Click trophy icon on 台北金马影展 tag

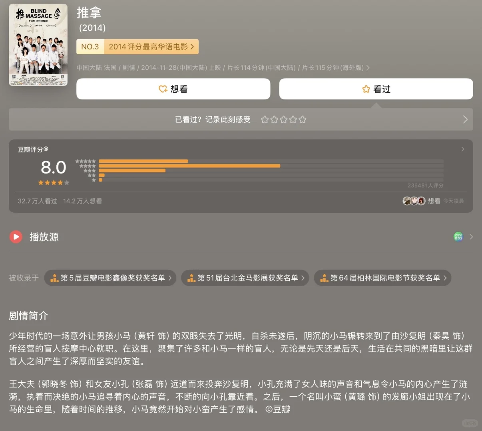point(191,278)
